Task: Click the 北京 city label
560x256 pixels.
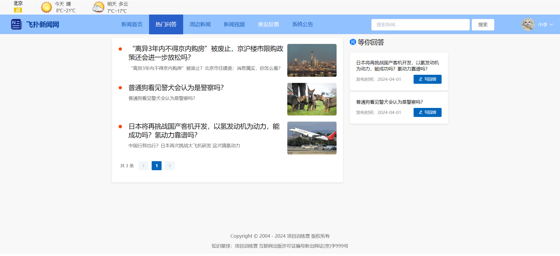Action: (18, 3)
